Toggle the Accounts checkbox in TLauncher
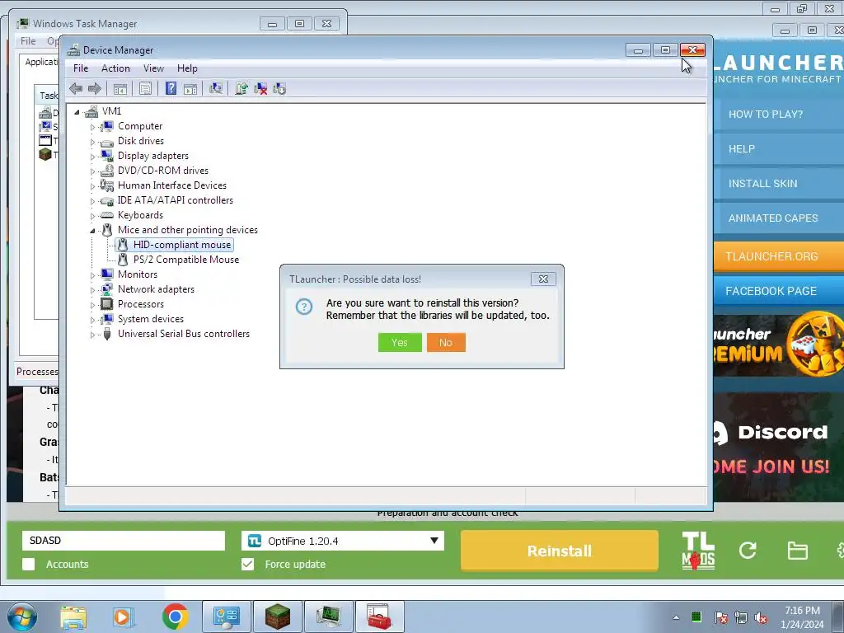 [29, 564]
